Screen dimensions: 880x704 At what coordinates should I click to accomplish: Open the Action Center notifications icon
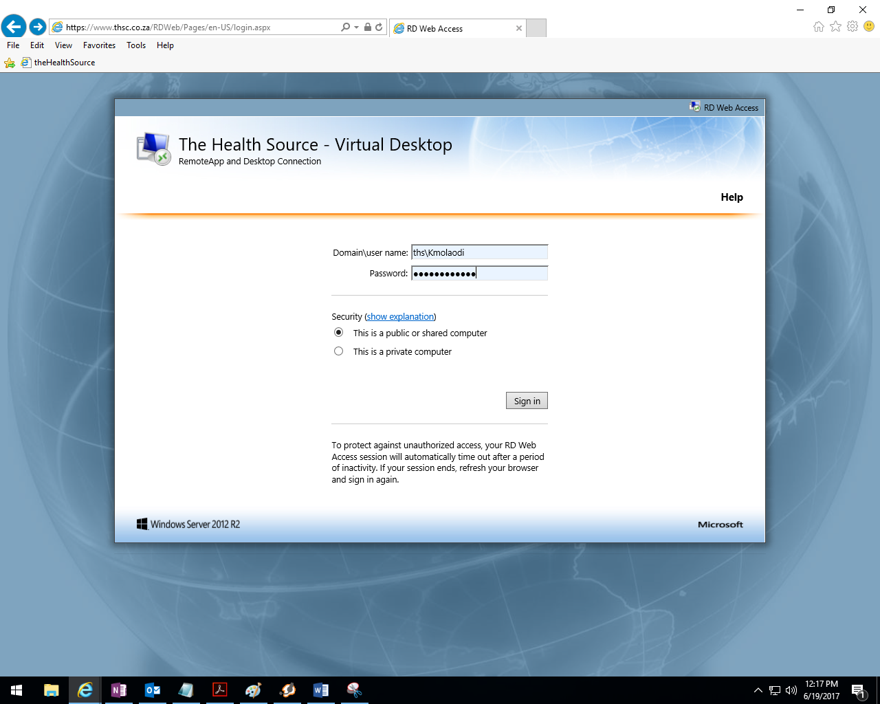point(858,690)
